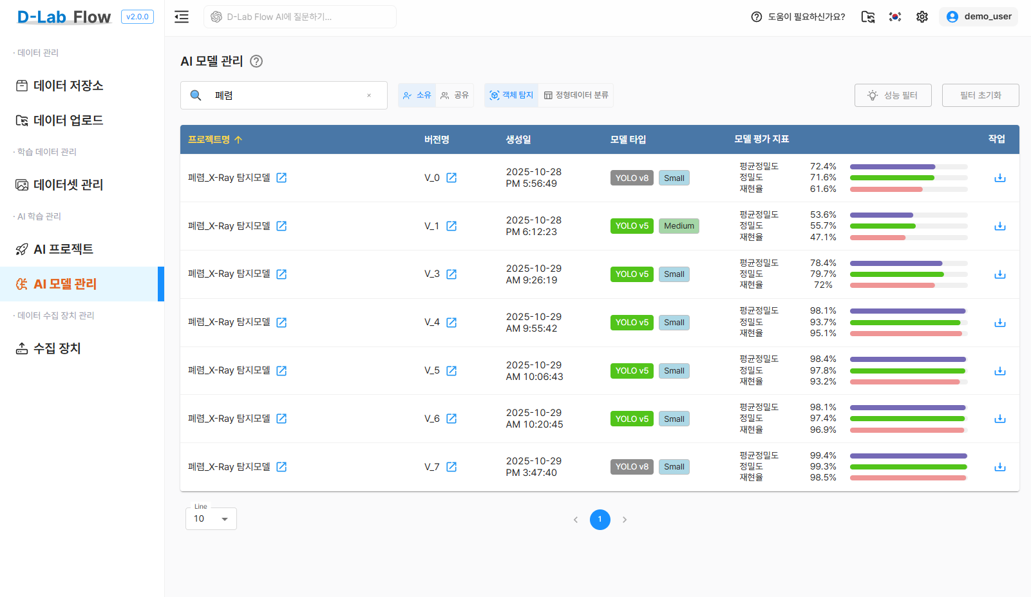This screenshot has height=597, width=1031.
Task: Open the demo_user account menu
Action: pos(978,16)
